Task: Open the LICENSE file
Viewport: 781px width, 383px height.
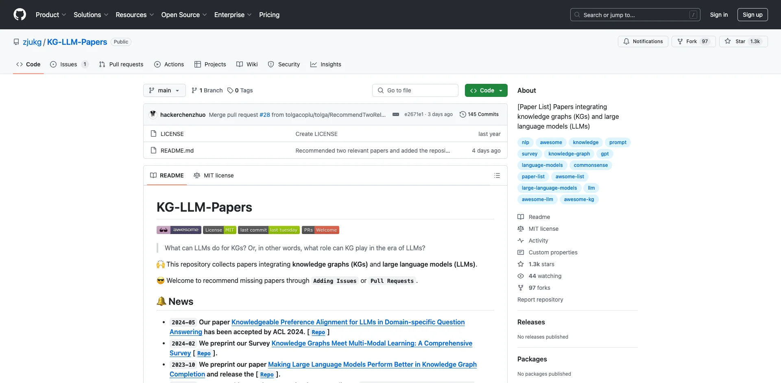Action: point(172,134)
